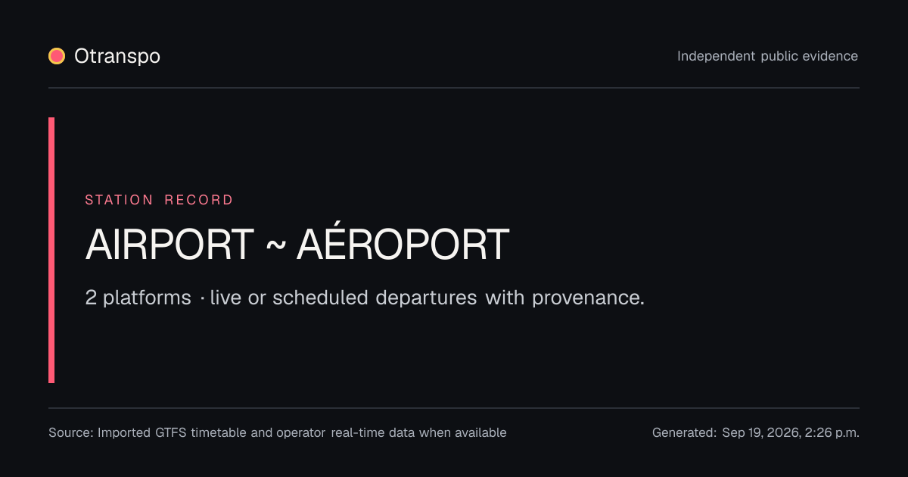Select the live or scheduled departures phrase
Viewport: 908px width, 477px height.
click(x=344, y=298)
